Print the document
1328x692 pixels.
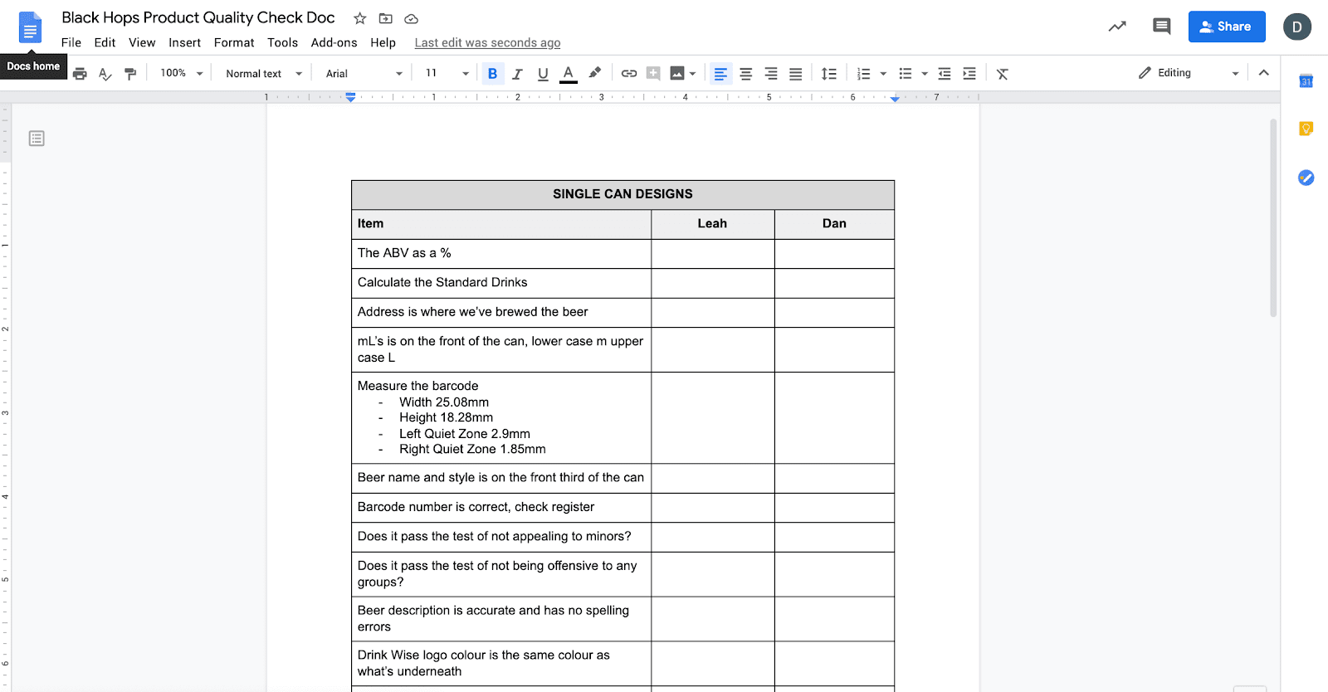coord(80,74)
